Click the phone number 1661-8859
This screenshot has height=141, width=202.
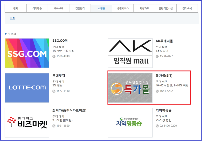point(63,126)
